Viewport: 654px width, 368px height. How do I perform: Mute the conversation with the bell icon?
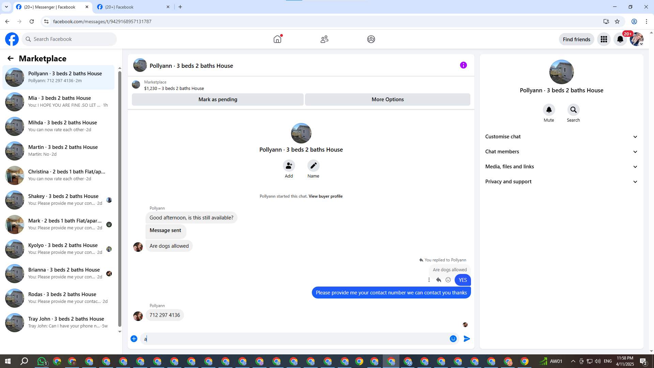pos(549,110)
